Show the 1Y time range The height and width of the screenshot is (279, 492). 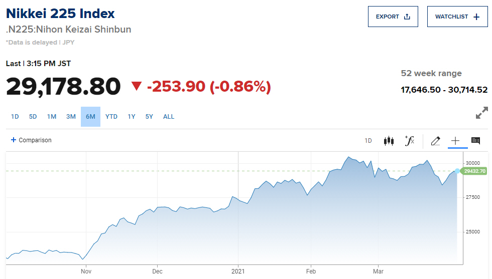[132, 117]
